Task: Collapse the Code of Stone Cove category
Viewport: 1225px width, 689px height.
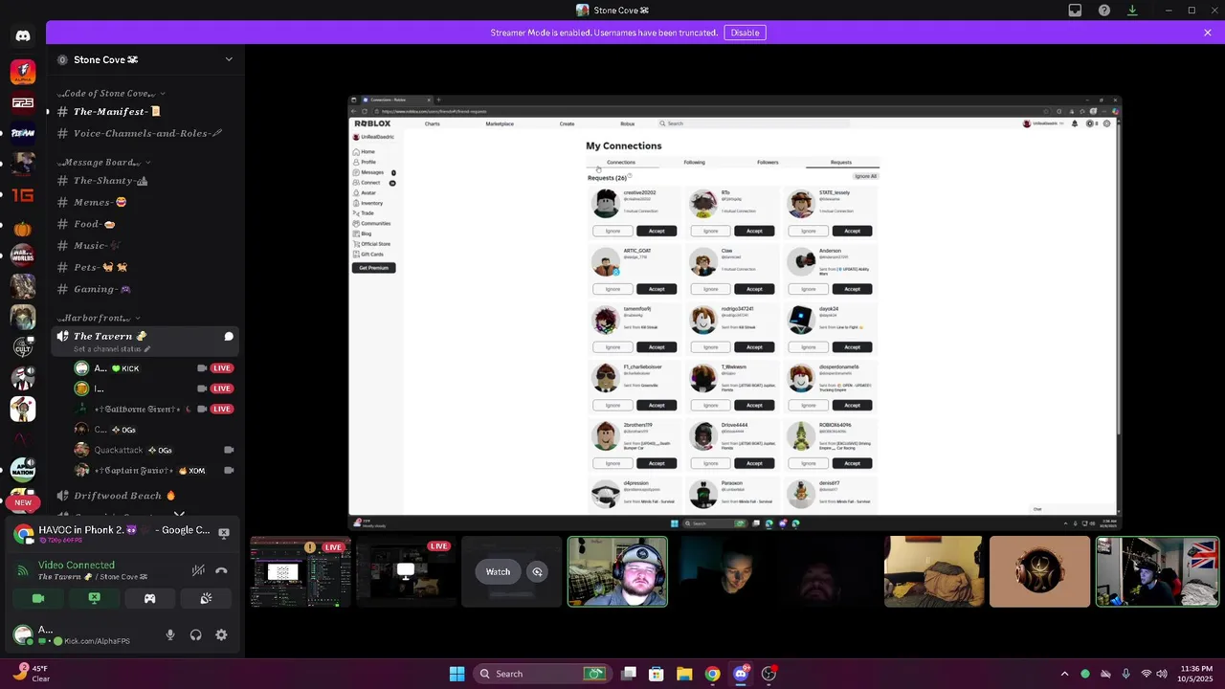Action: click(110, 93)
